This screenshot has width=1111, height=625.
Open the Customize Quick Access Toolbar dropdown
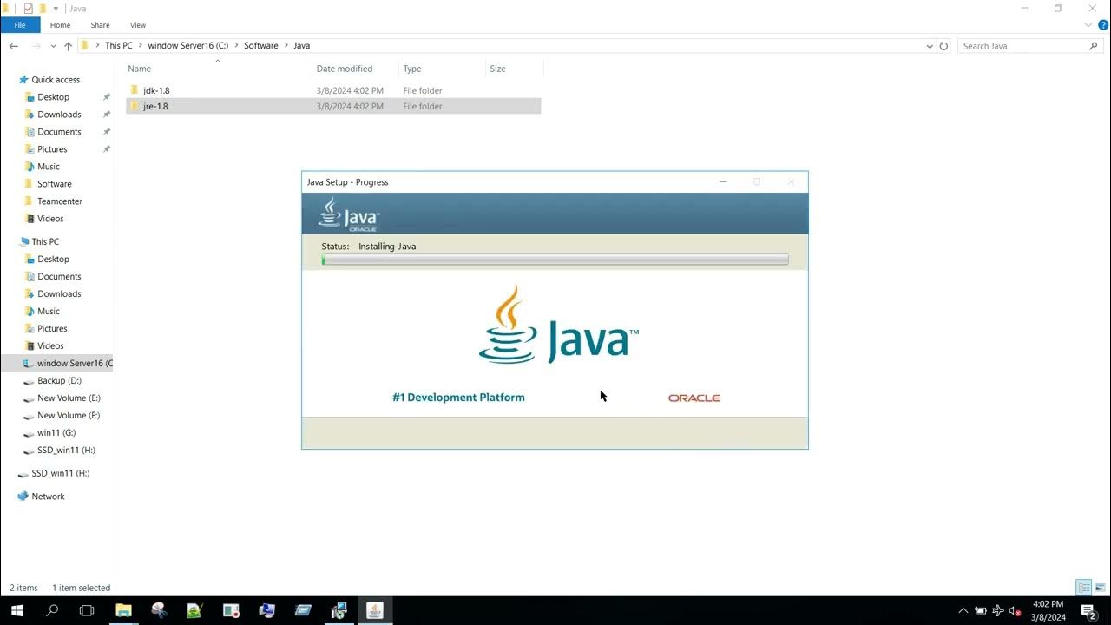pos(56,9)
